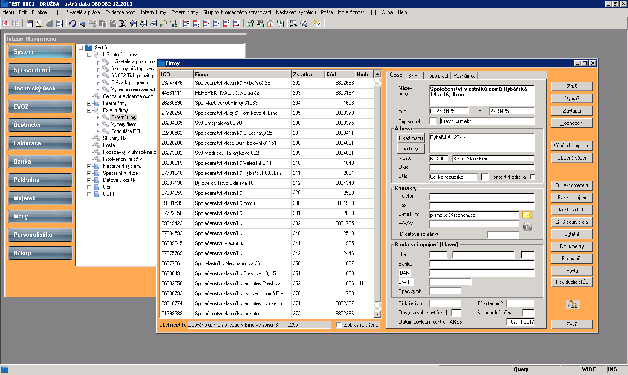This screenshot has width=628, height=375.
Task: Open the Poznámka tab
Action: coord(464,76)
